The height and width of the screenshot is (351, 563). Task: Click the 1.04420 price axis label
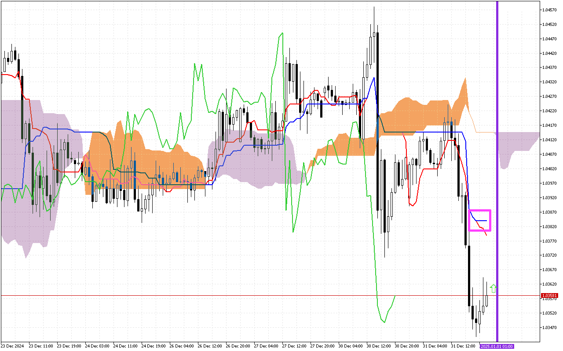click(548, 53)
